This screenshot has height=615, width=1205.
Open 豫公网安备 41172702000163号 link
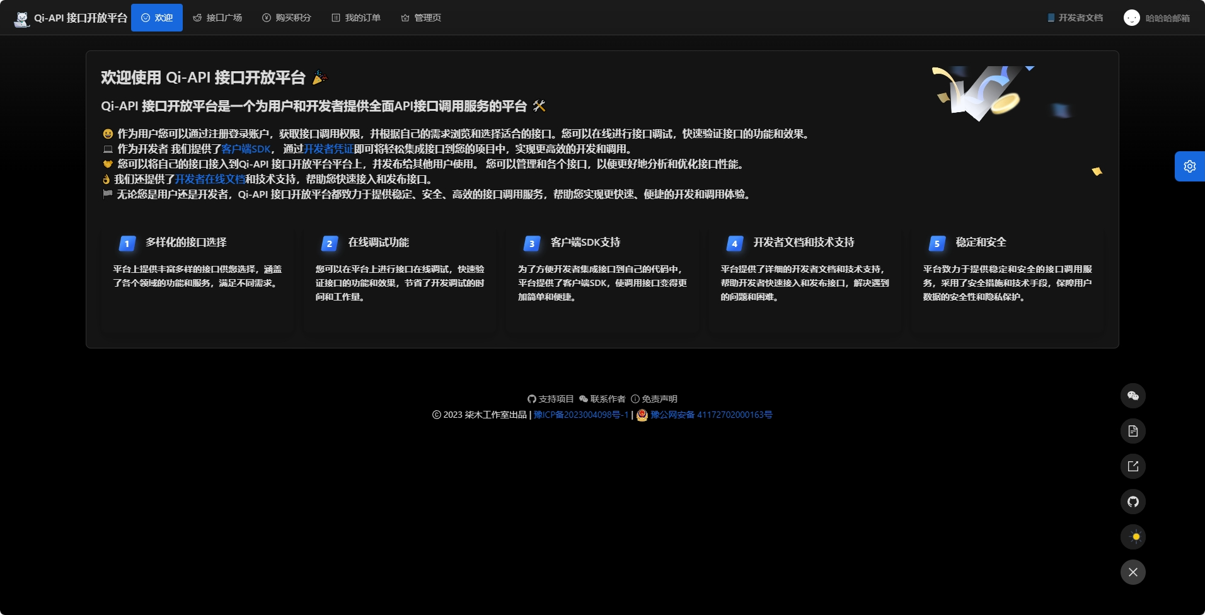712,415
